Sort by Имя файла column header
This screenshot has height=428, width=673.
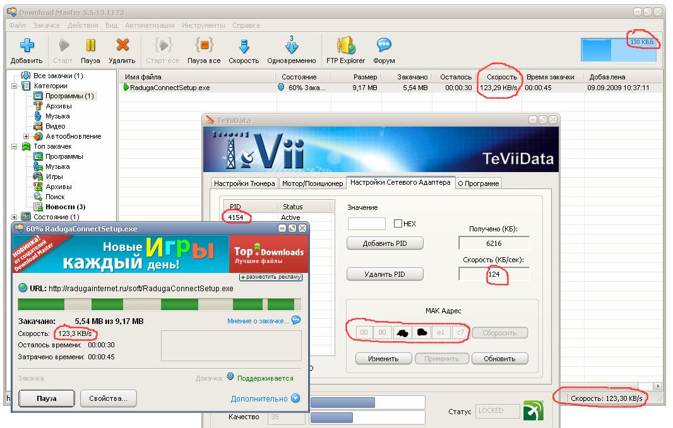197,77
